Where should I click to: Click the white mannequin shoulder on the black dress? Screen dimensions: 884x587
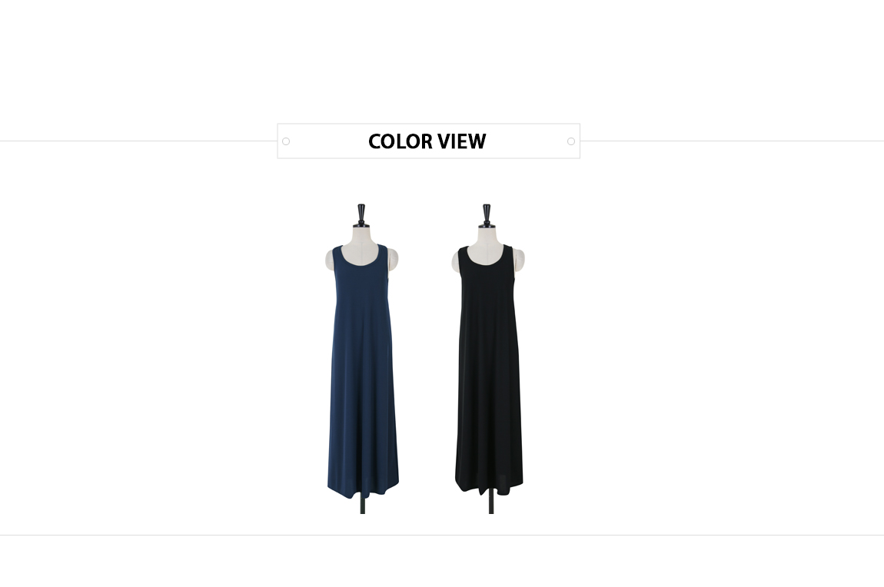(x=454, y=260)
